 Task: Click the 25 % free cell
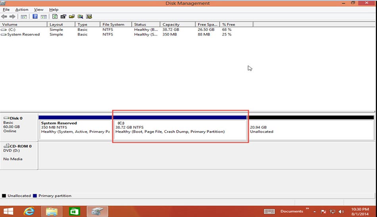[227, 34]
